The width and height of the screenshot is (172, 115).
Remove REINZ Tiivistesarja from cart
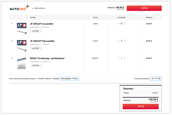(12, 58)
